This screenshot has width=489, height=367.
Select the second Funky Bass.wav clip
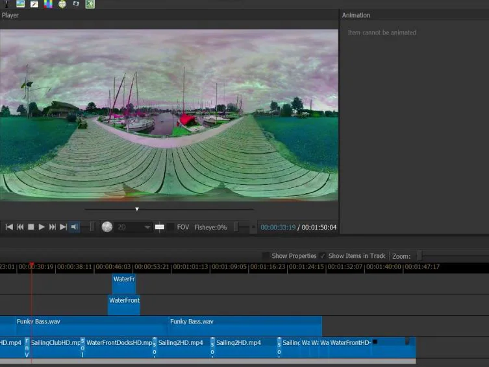pyautogui.click(x=245, y=326)
